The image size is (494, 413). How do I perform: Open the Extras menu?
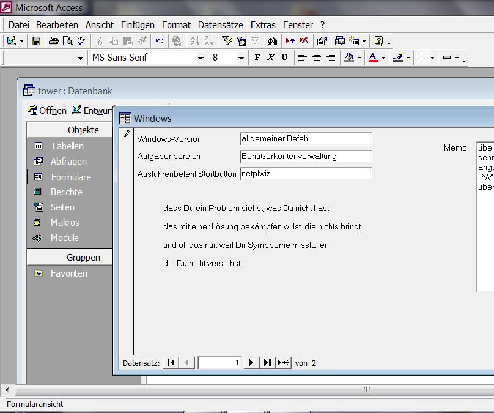(x=263, y=25)
